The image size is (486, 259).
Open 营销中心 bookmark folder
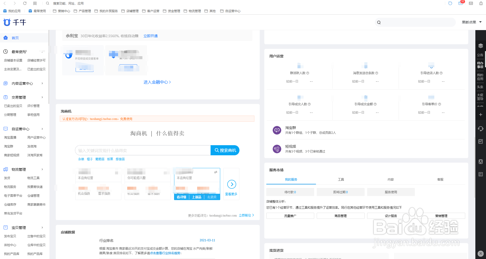click(x=62, y=11)
